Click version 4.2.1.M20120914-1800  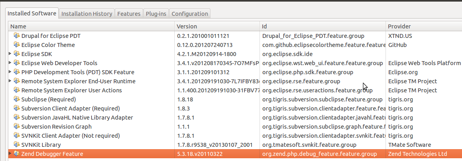coord(206,54)
